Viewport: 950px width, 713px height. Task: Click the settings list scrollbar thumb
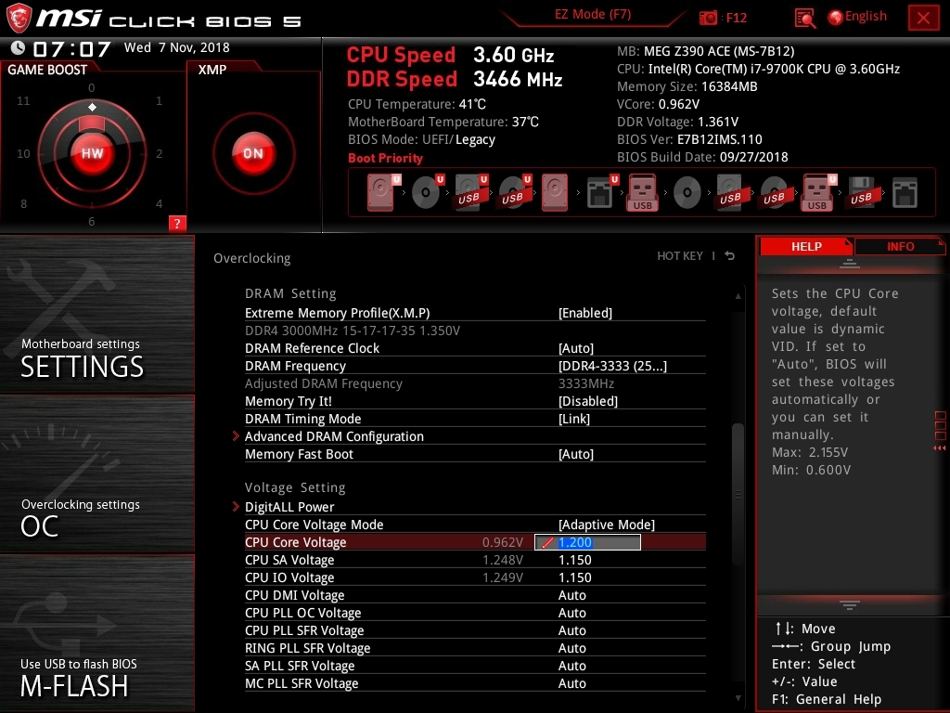point(738,494)
